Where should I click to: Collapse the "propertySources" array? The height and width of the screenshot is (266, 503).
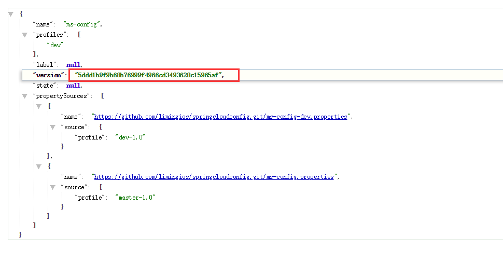(x=25, y=96)
